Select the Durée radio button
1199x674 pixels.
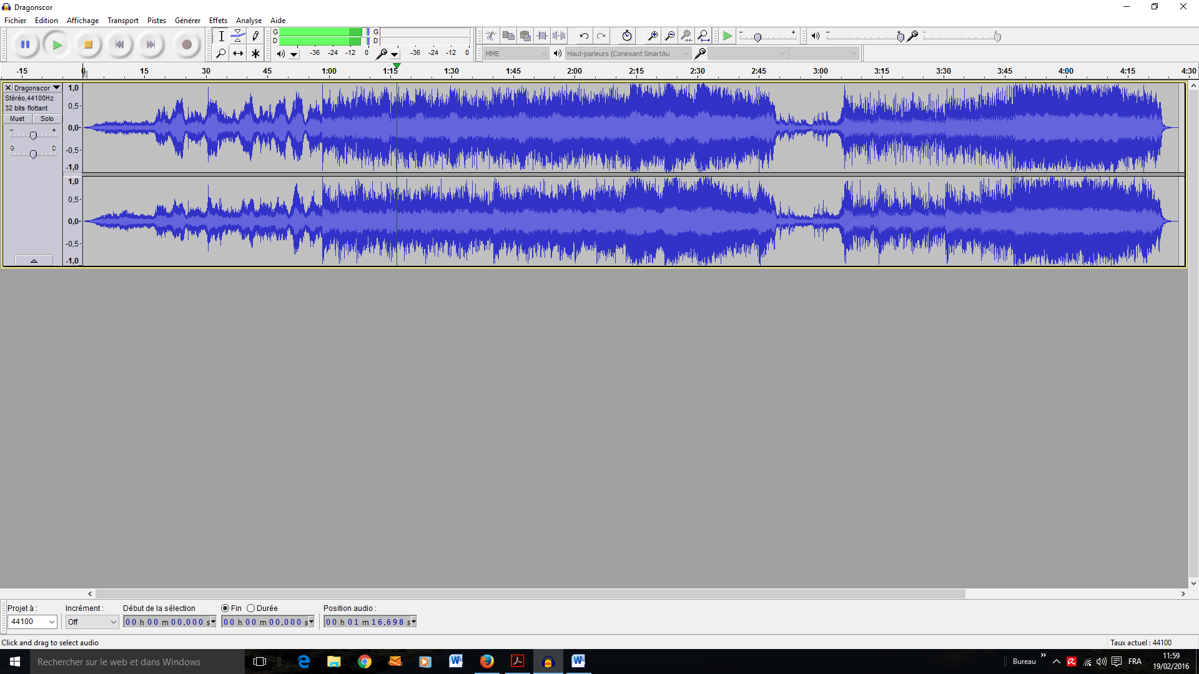252,608
